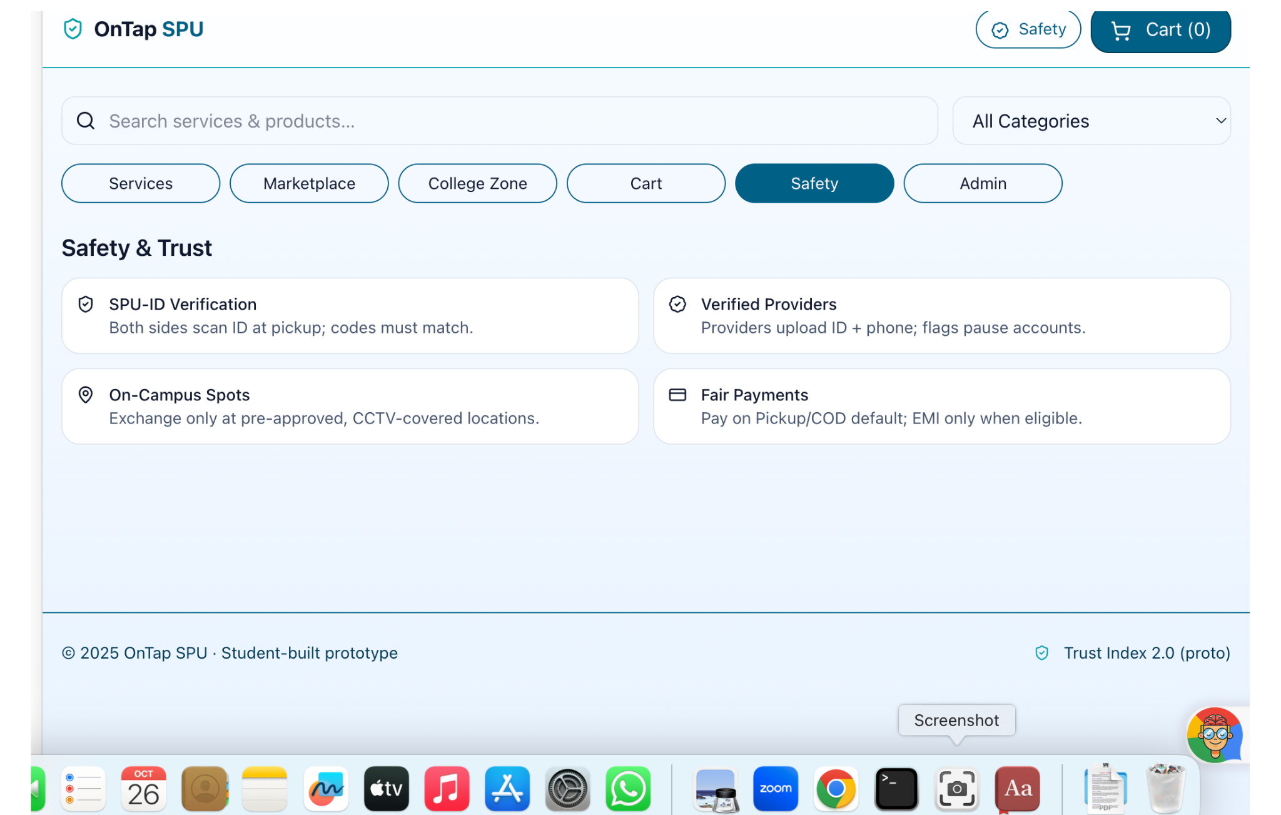1281x815 pixels.
Task: Switch to the Services tab
Action: pyautogui.click(x=141, y=183)
